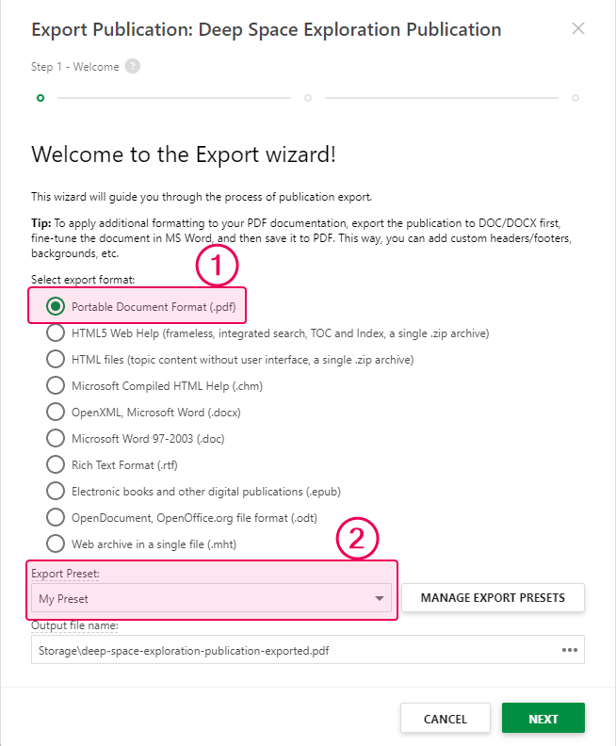Viewport: 616px width, 746px height.
Task: Select Microsoft Word 97-2003 (.doc) option
Action: tap(57, 438)
